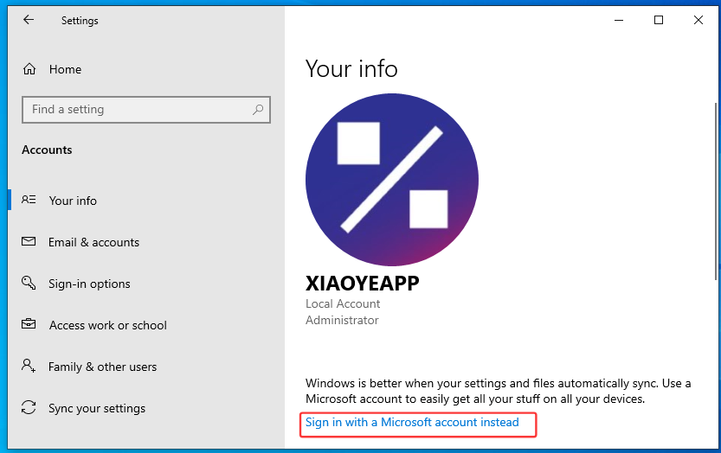Navigate to Sync your settings
This screenshot has height=453, width=721.
(97, 408)
